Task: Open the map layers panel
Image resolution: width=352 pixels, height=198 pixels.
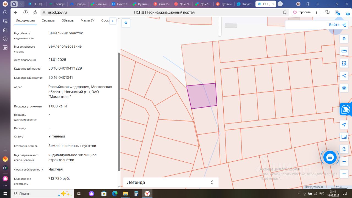Action: point(344,39)
